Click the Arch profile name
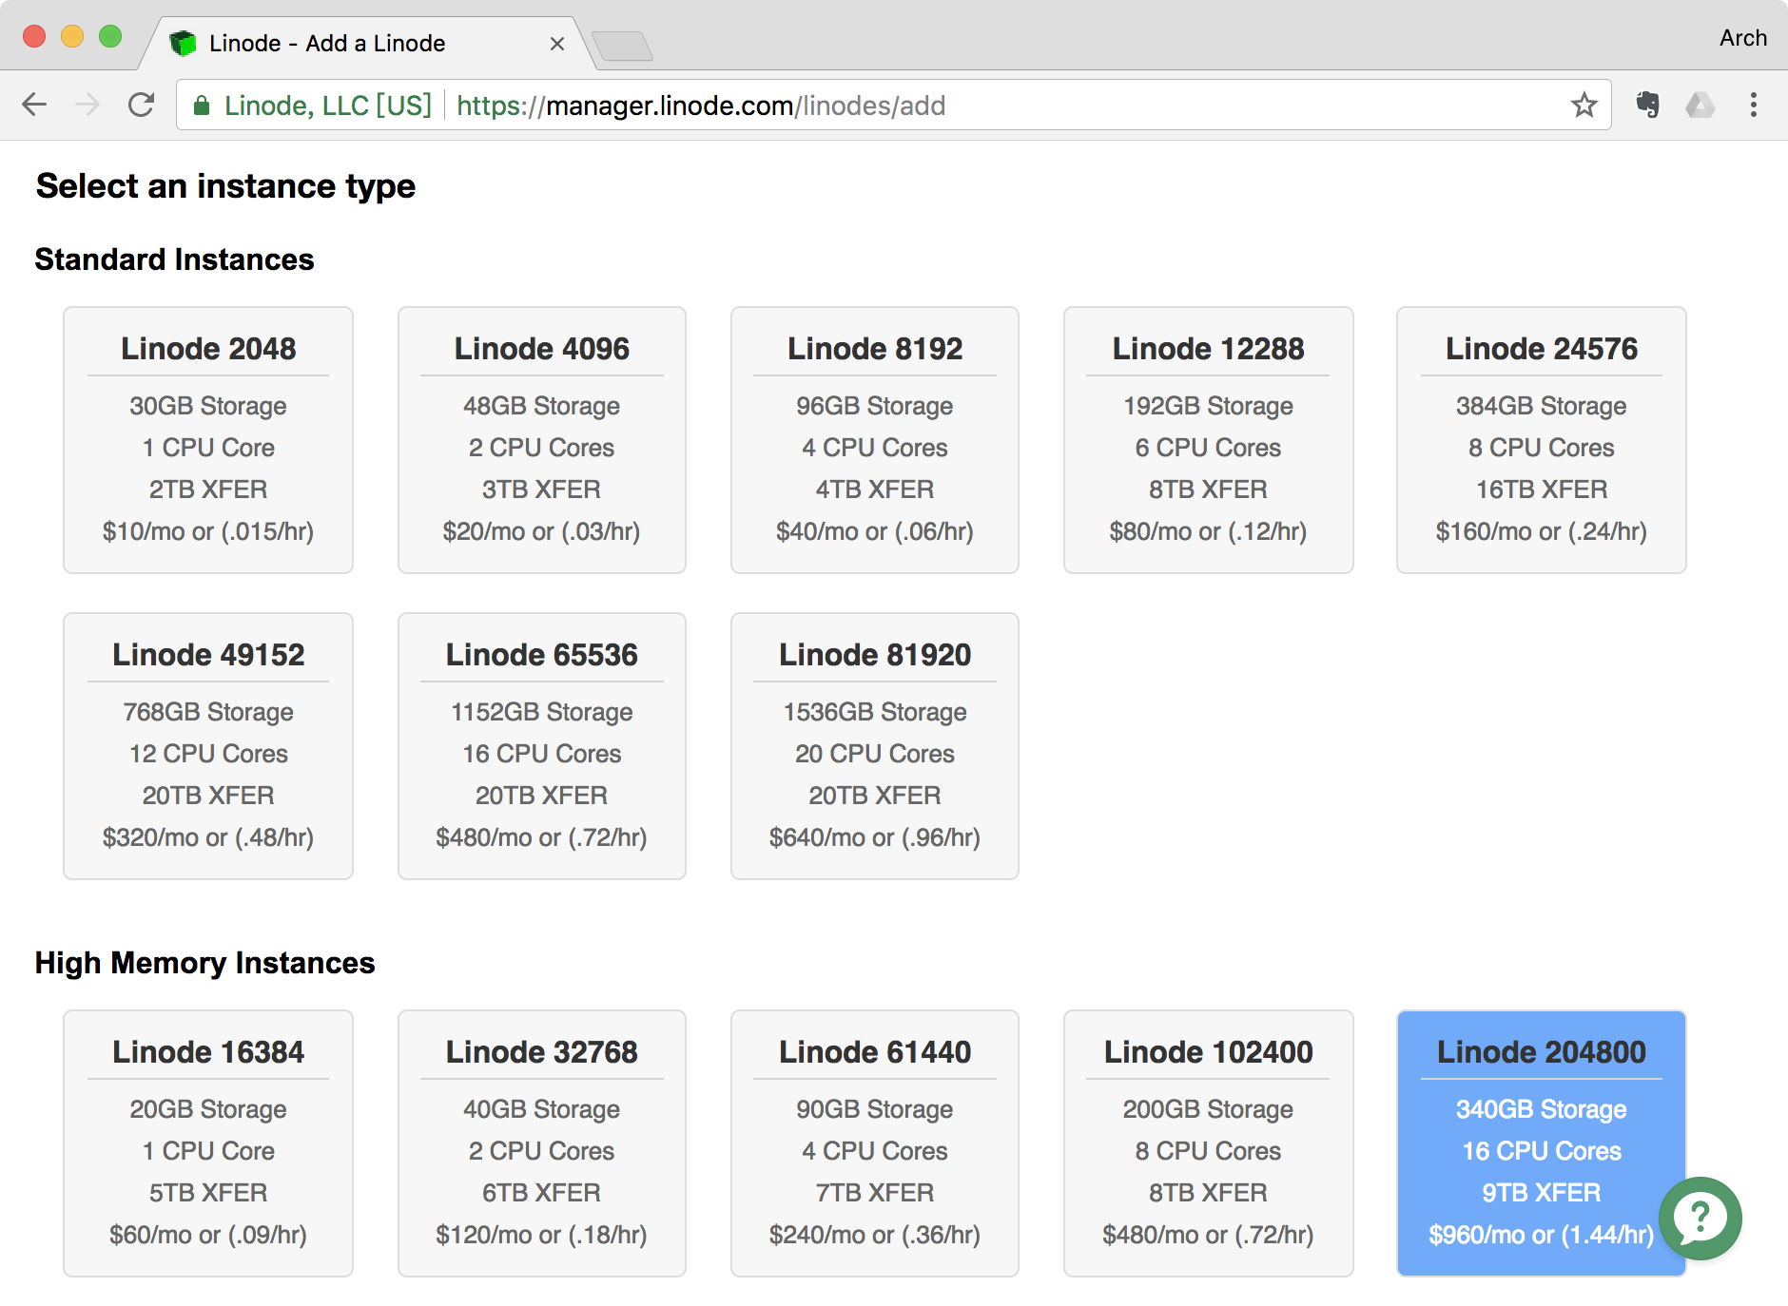Viewport: 1788px width, 1306px height. pyautogui.click(x=1742, y=38)
